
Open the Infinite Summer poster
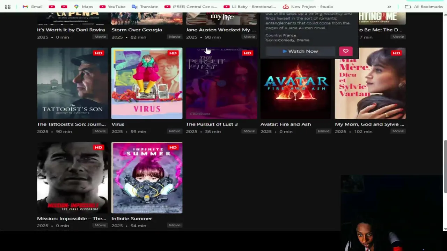(x=147, y=178)
